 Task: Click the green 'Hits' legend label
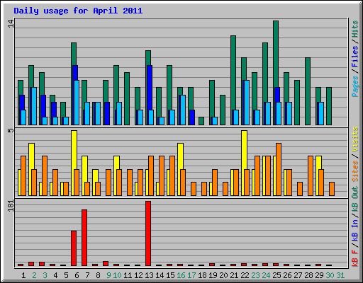355,29
